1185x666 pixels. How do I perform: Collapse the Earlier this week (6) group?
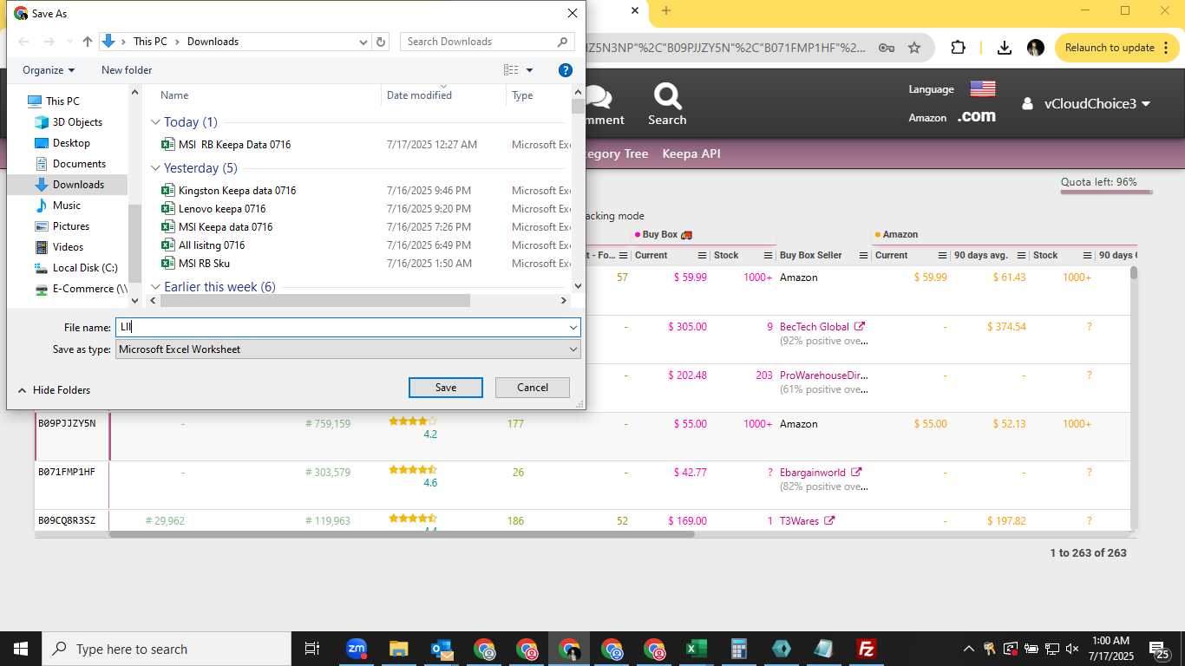click(x=156, y=287)
